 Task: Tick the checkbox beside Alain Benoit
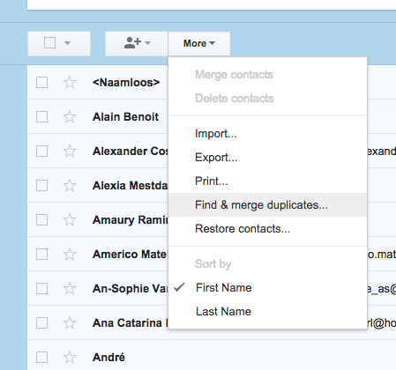(41, 117)
